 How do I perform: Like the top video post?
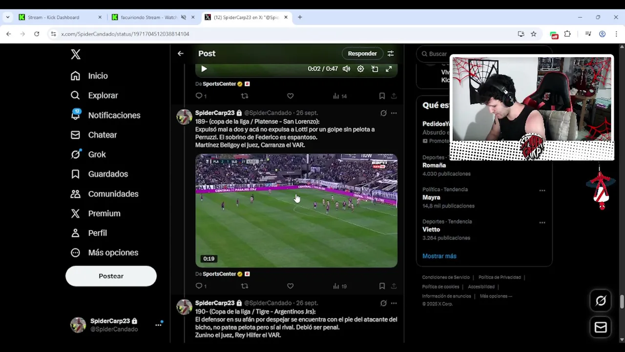[x=290, y=96]
